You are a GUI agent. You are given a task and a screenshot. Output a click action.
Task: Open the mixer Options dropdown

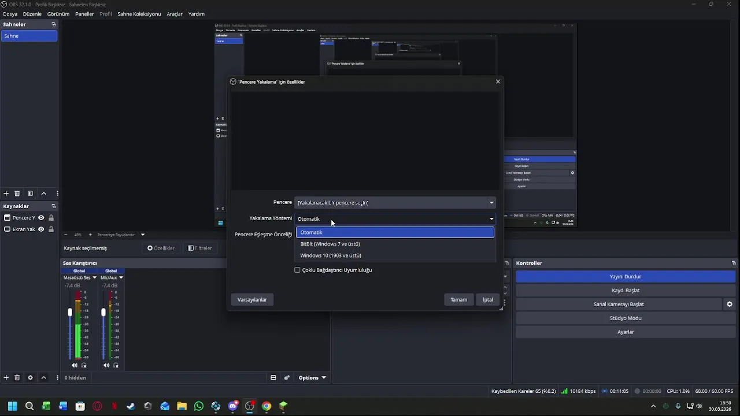pyautogui.click(x=312, y=378)
